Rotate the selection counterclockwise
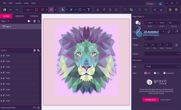The image size is (181, 110). pos(110,10)
